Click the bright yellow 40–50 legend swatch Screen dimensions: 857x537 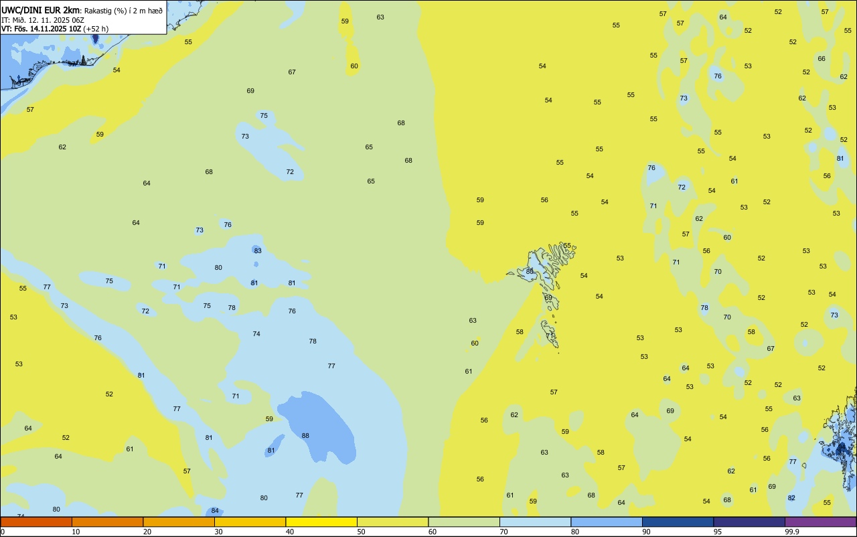pos(321,522)
